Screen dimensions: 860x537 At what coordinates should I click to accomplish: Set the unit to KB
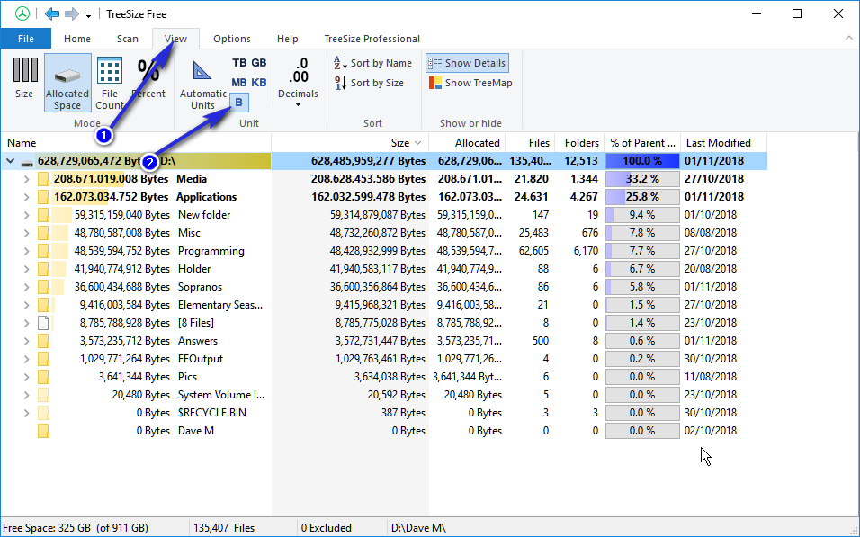259,82
